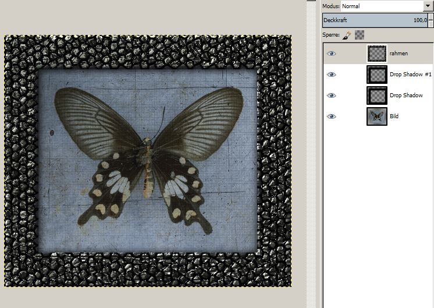The image size is (434, 308).
Task: Click the lock pixels paintbrush icon
Action: point(346,36)
